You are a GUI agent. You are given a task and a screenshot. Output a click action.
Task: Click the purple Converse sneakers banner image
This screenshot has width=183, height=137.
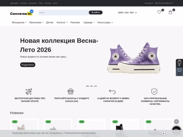pos(134,58)
